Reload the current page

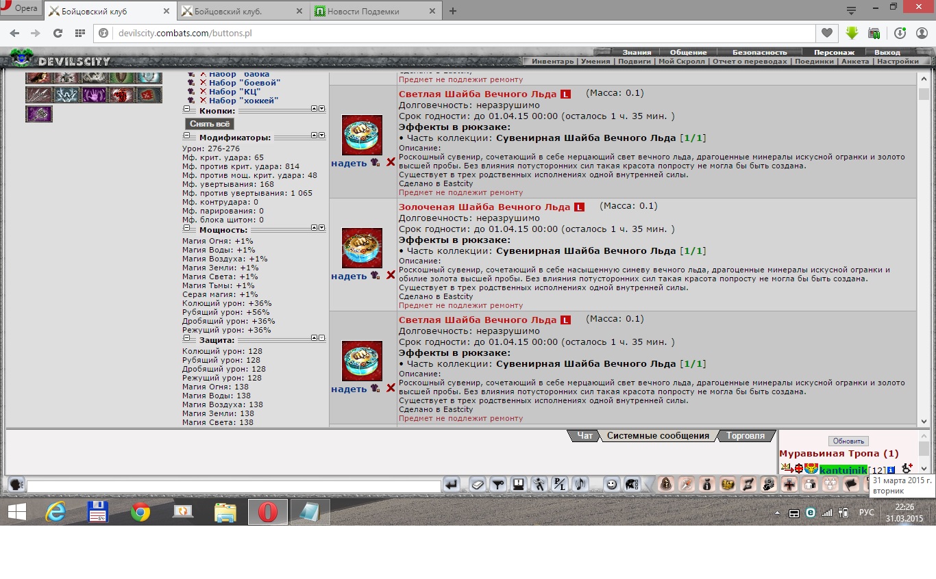[58, 33]
